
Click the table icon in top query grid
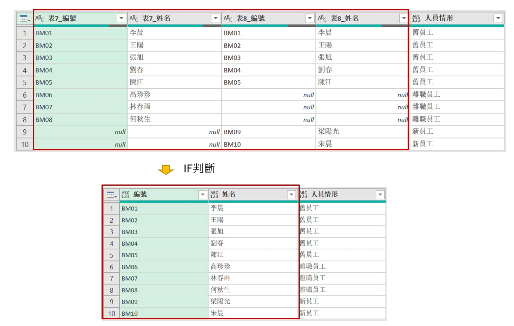tap(24, 18)
